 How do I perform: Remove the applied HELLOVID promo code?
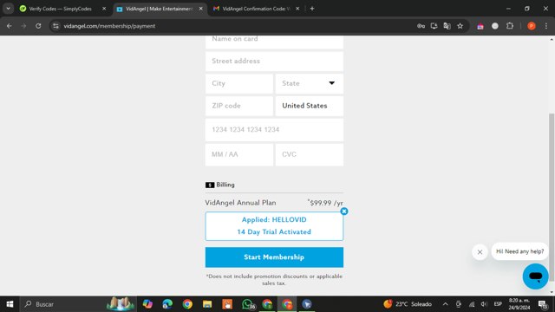tap(343, 211)
